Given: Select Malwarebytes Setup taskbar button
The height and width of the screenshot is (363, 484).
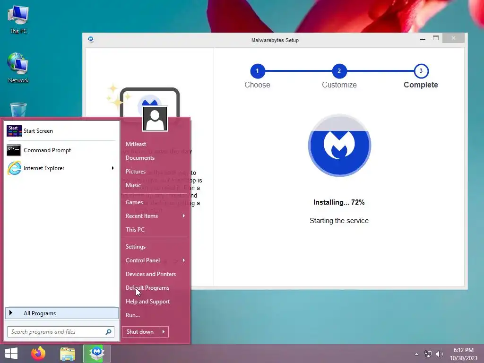Looking at the screenshot, I should point(97,354).
